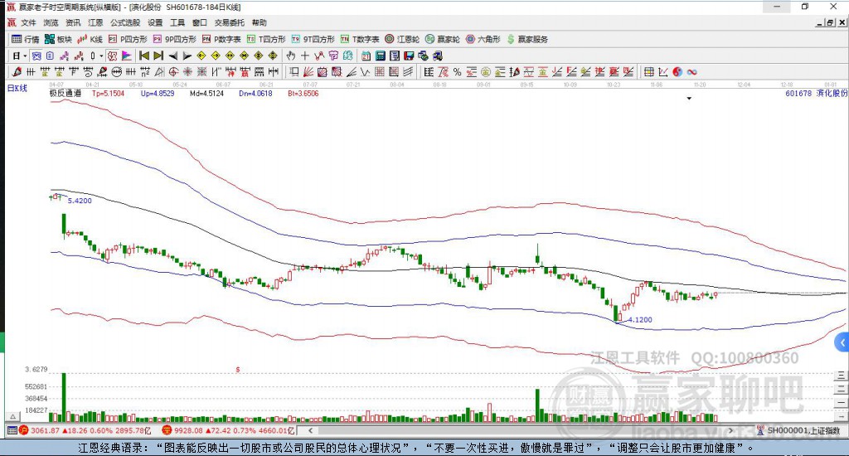
Task: Select the hand pan tool icon
Action: click(291, 56)
